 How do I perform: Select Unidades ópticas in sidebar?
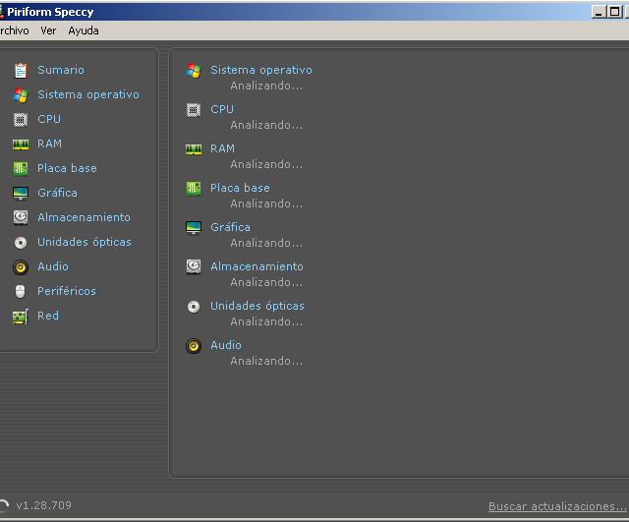coord(85,242)
